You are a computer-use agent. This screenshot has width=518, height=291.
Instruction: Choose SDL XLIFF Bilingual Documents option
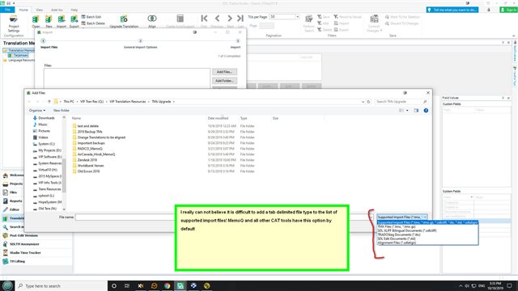pyautogui.click(x=407, y=230)
